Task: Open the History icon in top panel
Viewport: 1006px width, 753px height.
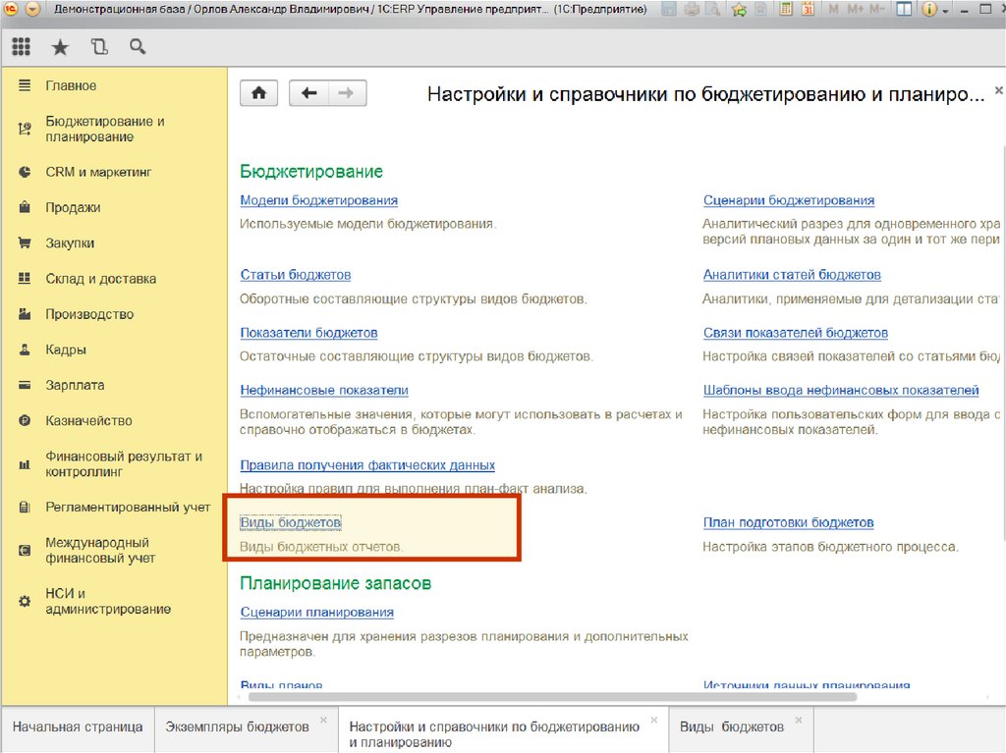Action: pyautogui.click(x=99, y=46)
